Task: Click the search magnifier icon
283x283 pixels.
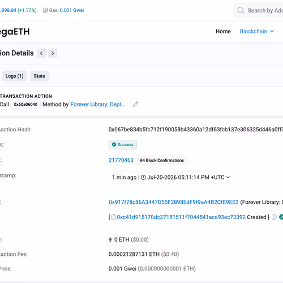Action: [241, 10]
